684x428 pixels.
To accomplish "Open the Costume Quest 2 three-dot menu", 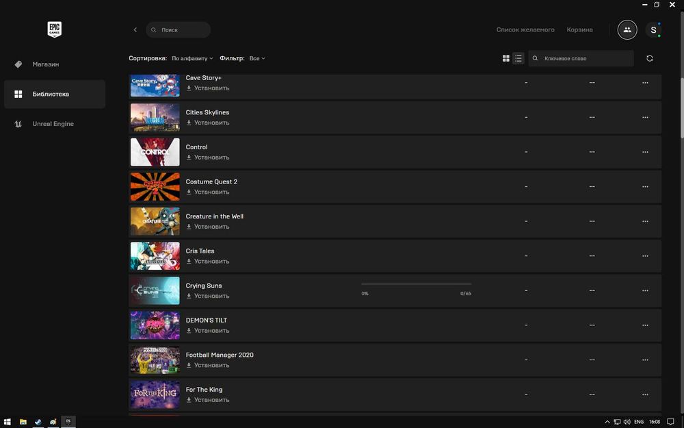I will [645, 186].
